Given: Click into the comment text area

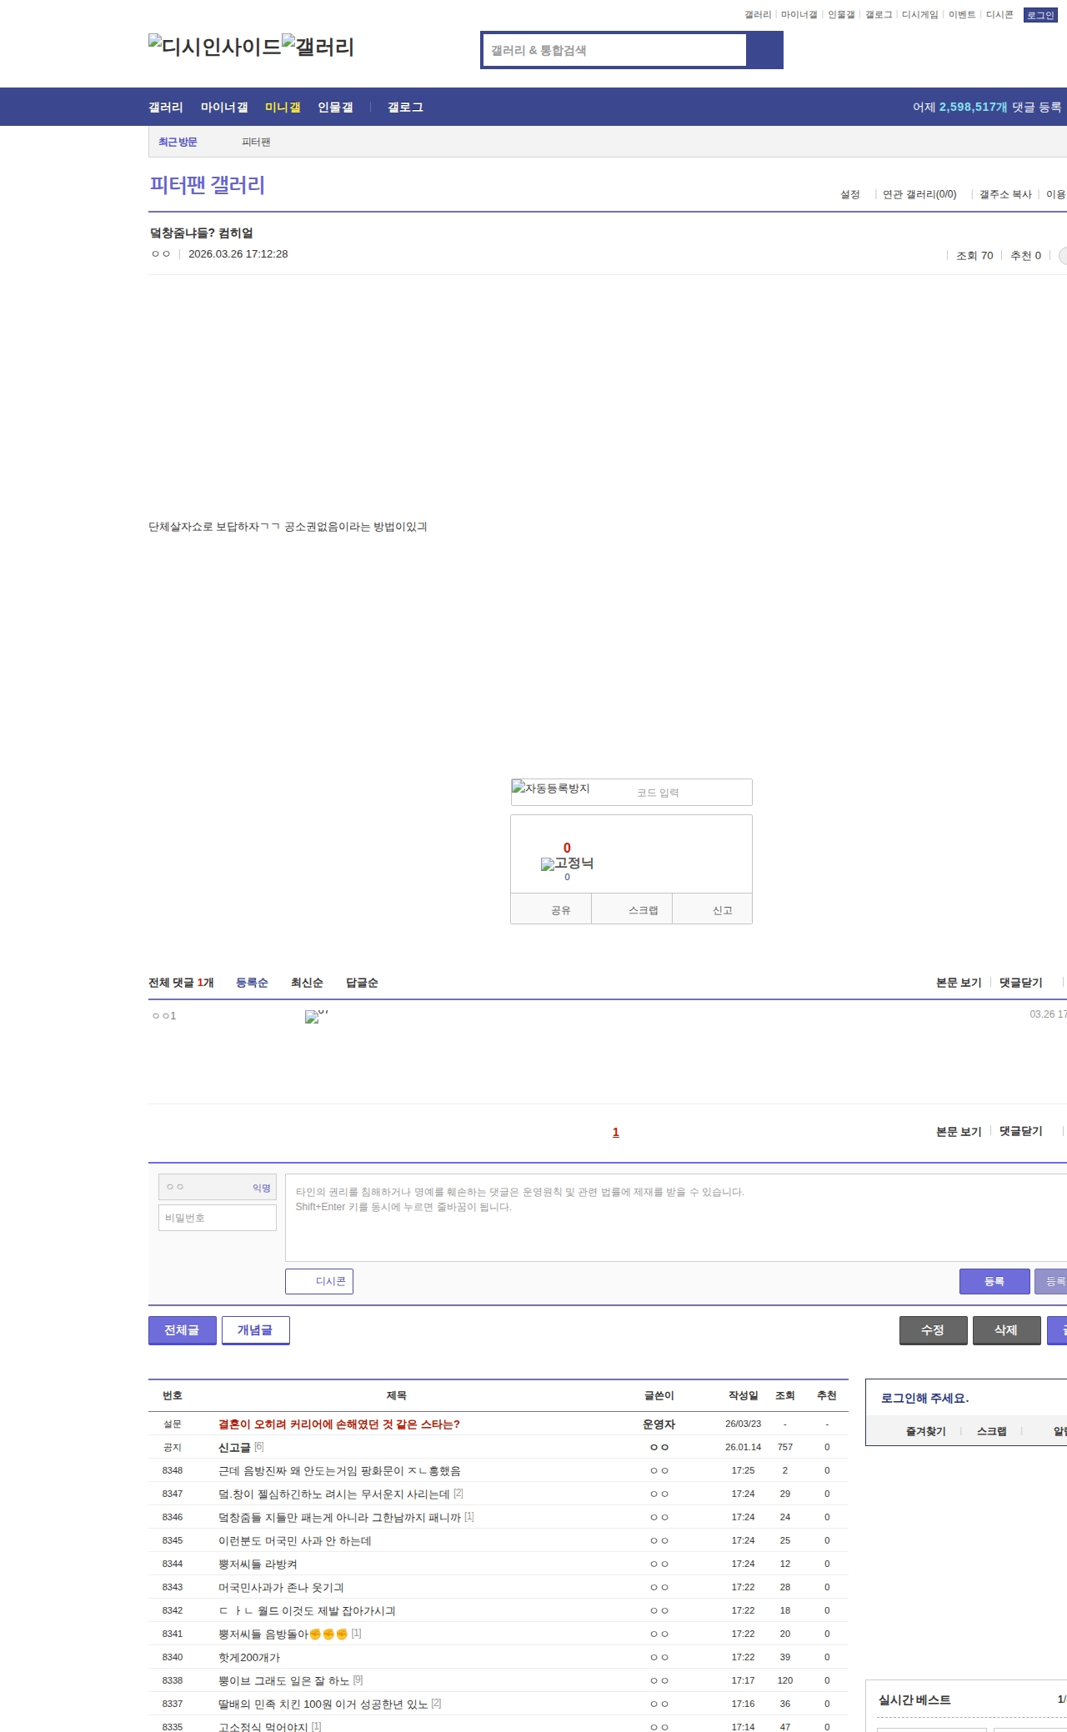Looking at the screenshot, I should (676, 1218).
